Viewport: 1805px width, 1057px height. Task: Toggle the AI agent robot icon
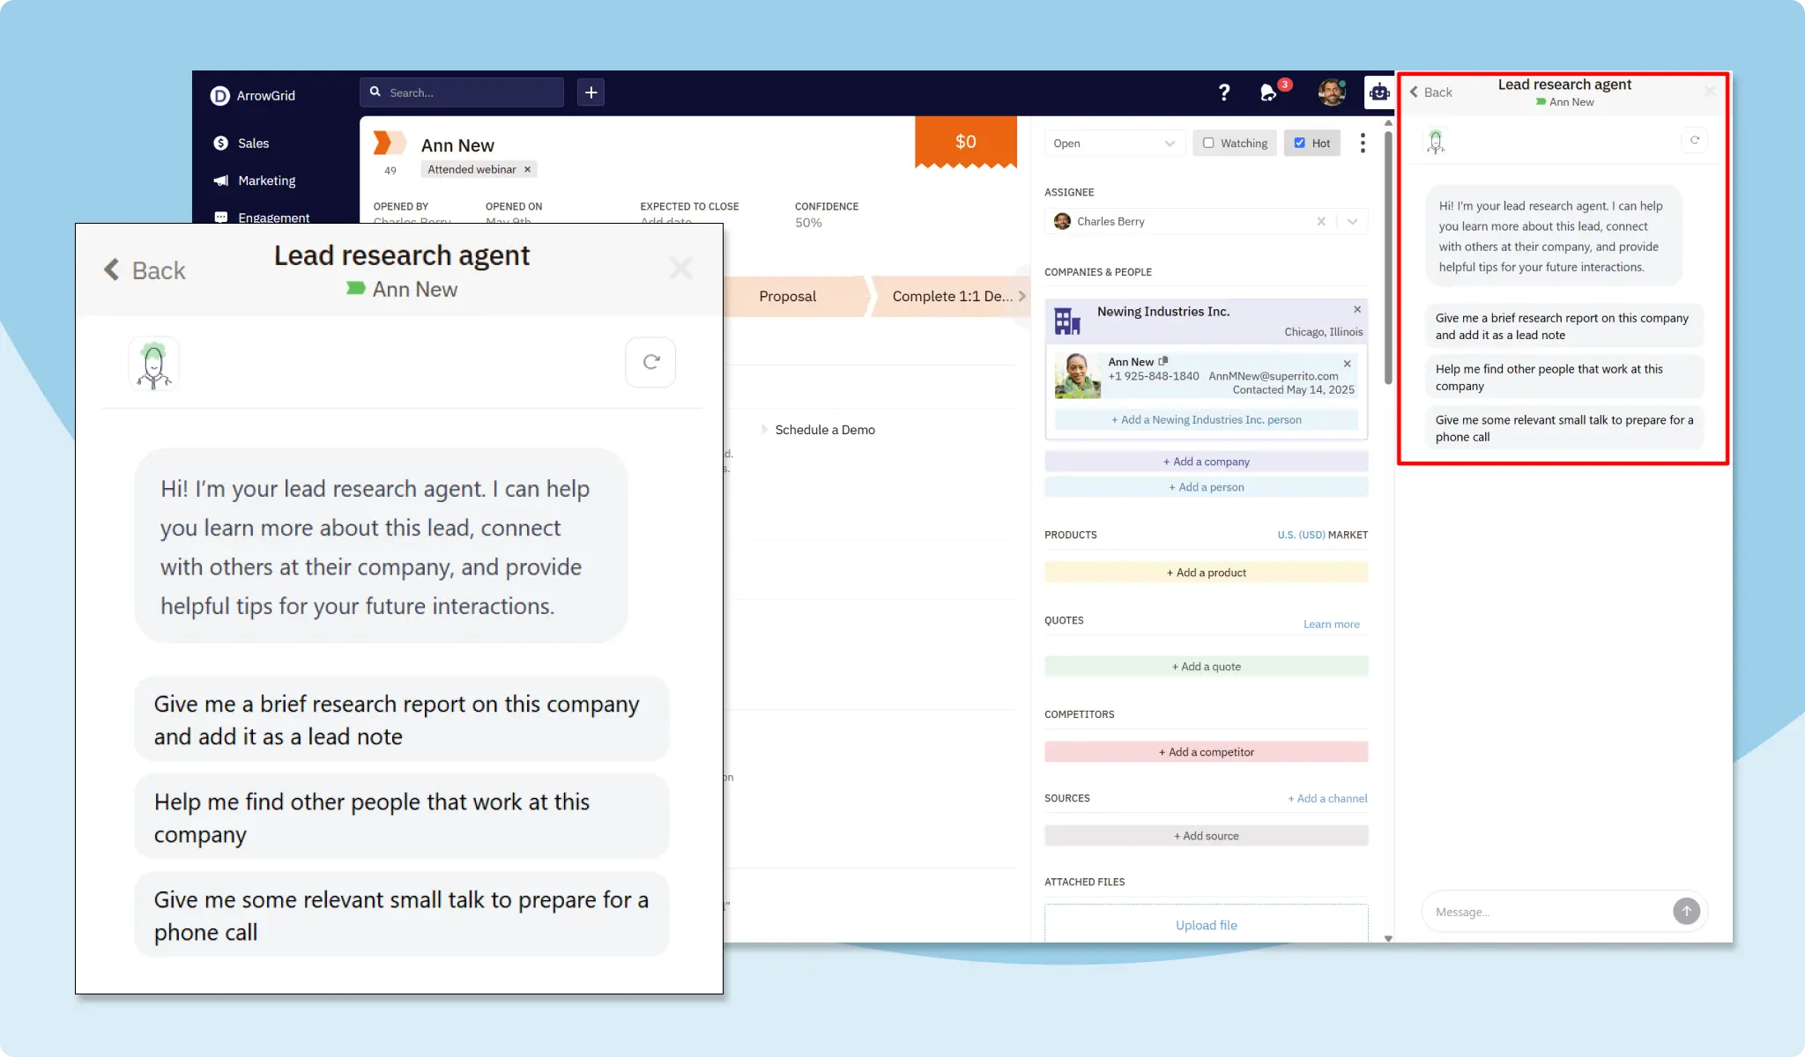[1379, 92]
